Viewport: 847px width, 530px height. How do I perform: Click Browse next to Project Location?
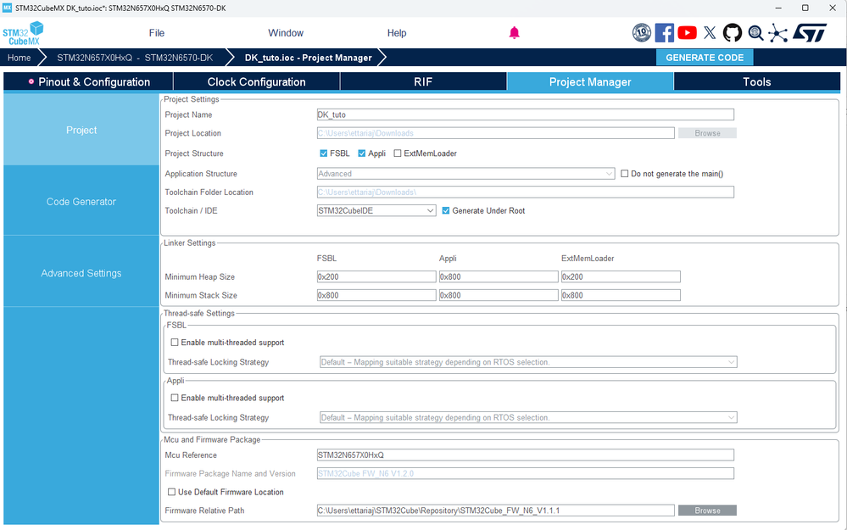click(707, 133)
